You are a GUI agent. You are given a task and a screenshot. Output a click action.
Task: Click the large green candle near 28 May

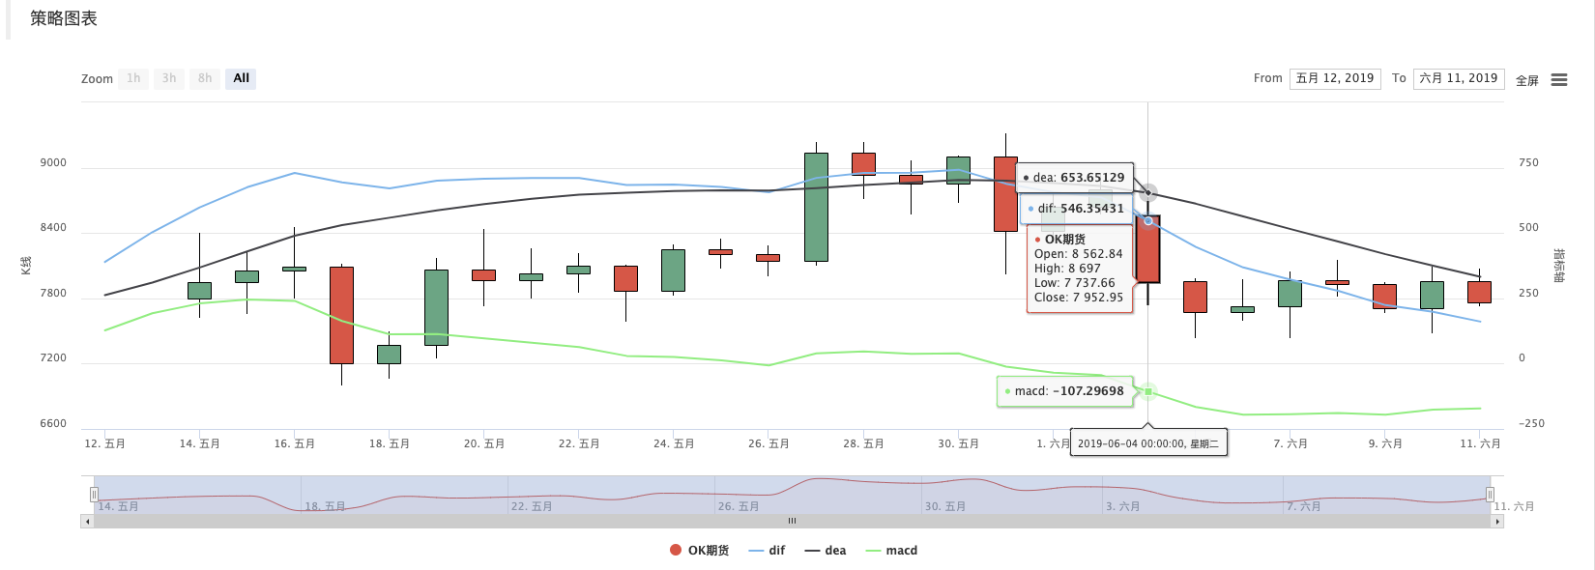[x=816, y=207]
